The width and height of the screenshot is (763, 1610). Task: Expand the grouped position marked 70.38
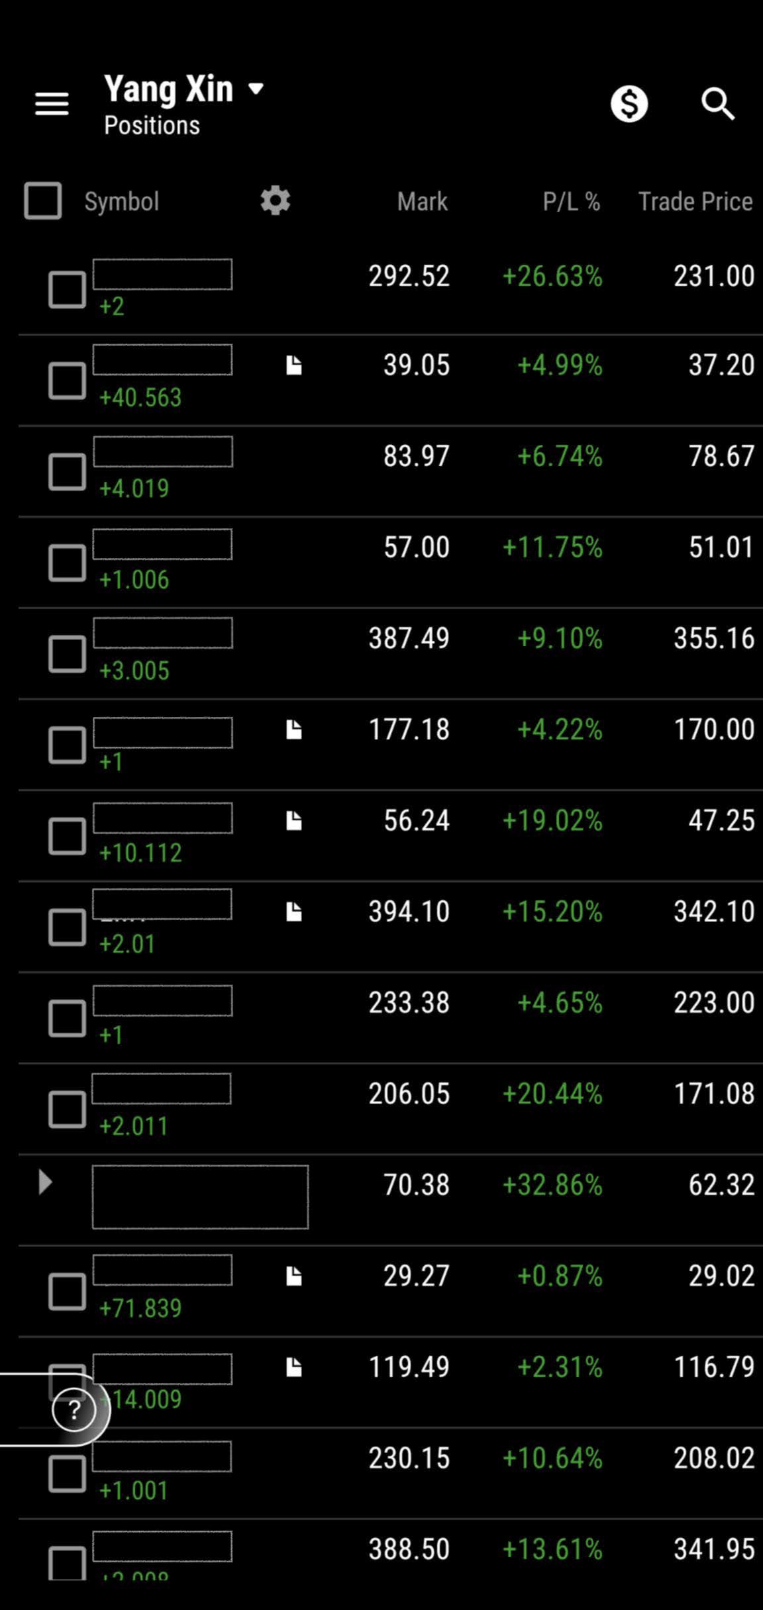pos(45,1182)
